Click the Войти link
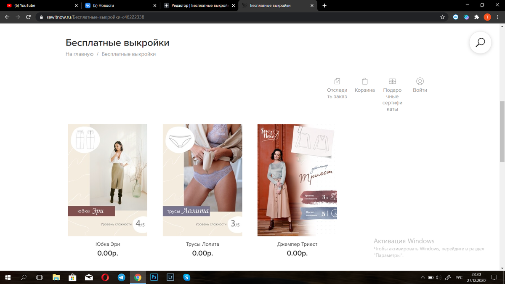505x284 pixels. 420,90
